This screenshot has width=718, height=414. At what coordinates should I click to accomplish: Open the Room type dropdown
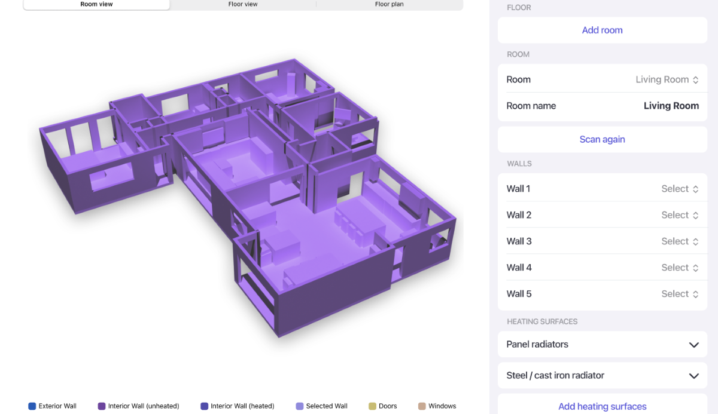pos(667,79)
